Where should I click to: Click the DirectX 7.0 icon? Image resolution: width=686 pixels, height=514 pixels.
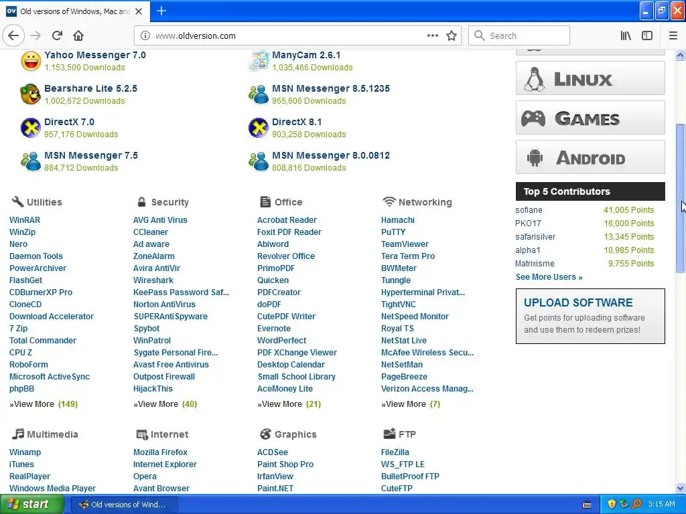pos(31,128)
